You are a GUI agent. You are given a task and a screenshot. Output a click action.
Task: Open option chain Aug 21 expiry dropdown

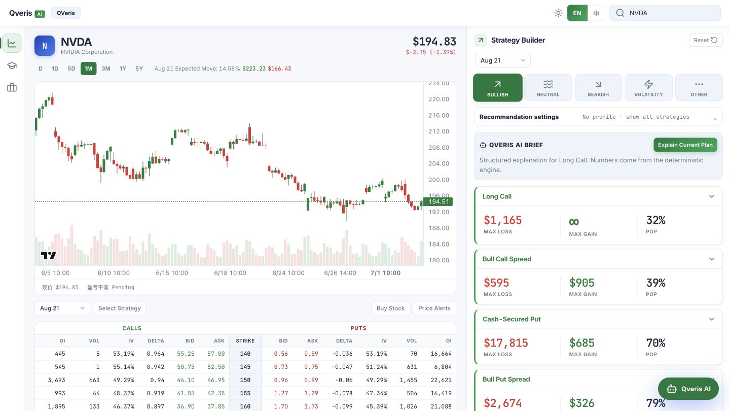coord(62,308)
